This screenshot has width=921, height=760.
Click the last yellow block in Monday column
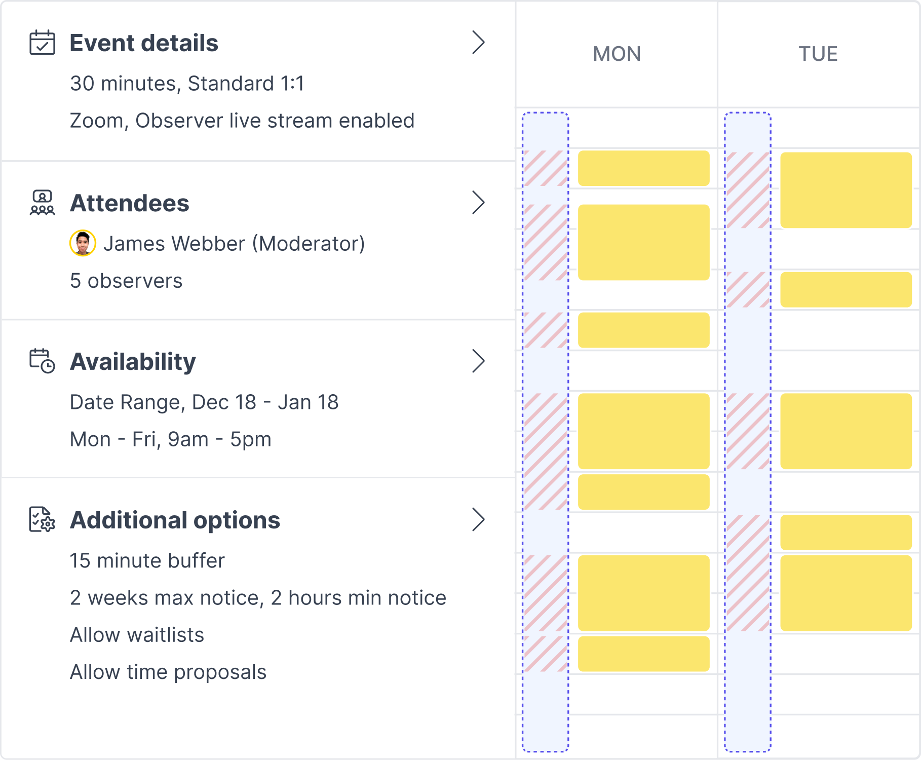point(643,654)
